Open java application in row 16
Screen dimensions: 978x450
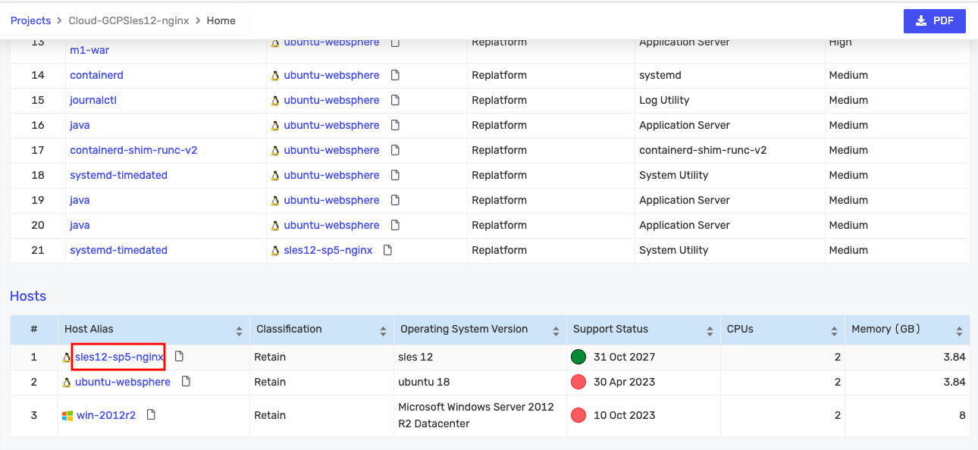tap(80, 125)
